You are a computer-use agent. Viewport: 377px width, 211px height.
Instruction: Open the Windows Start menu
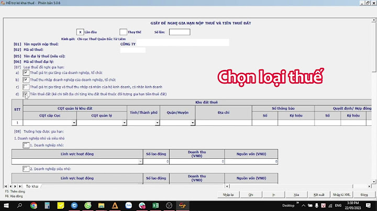[6, 206]
